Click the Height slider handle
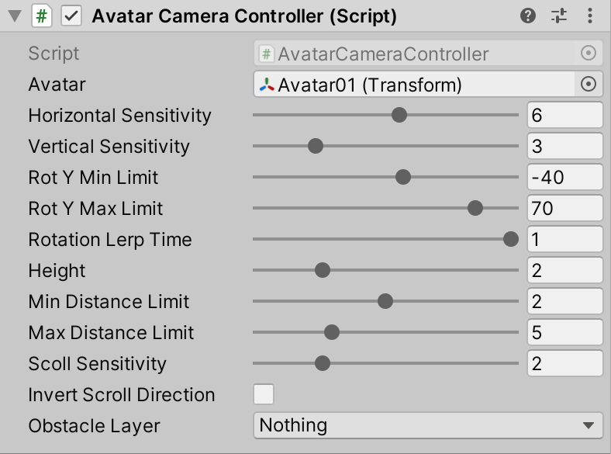Screen dimensions: 611x454 (x=323, y=270)
